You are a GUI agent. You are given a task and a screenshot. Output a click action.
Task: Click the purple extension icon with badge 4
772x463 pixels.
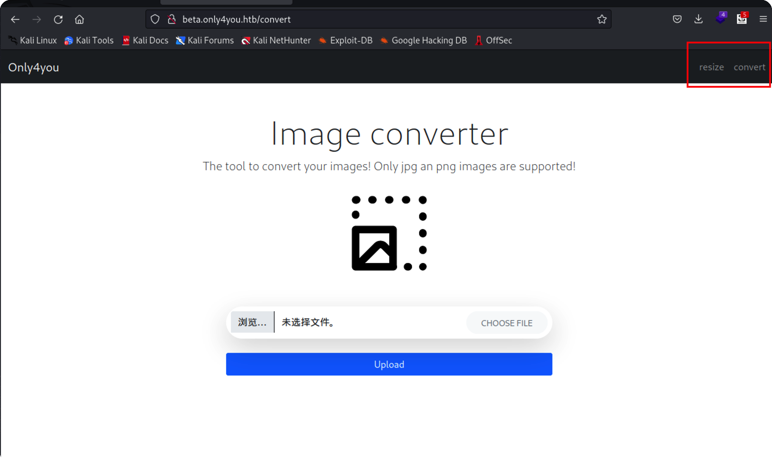720,19
